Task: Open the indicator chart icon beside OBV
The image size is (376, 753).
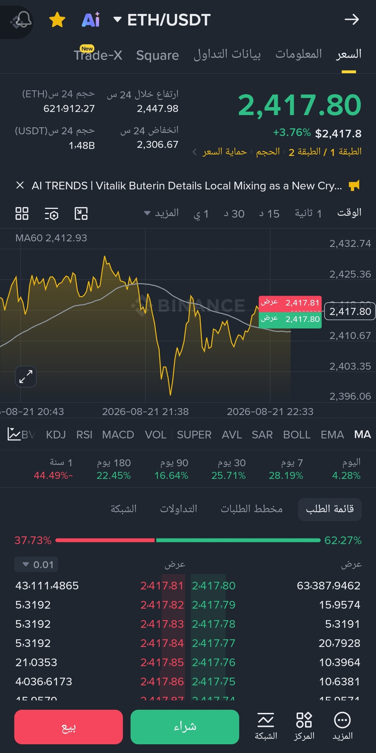Action: pyautogui.click(x=14, y=434)
